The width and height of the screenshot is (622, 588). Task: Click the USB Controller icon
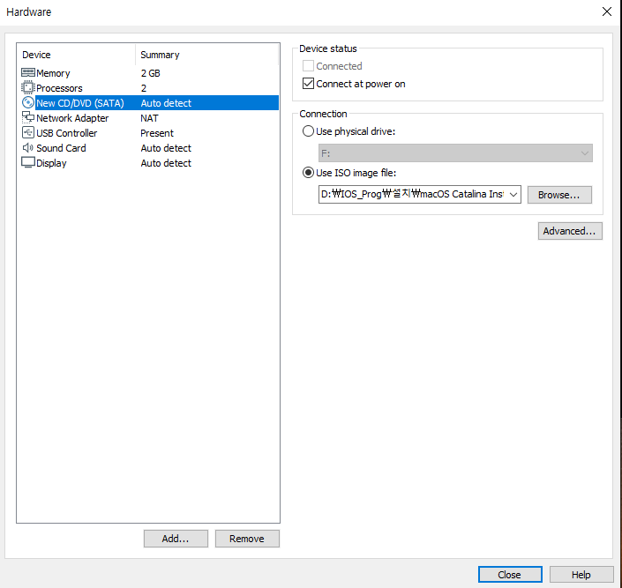[27, 133]
